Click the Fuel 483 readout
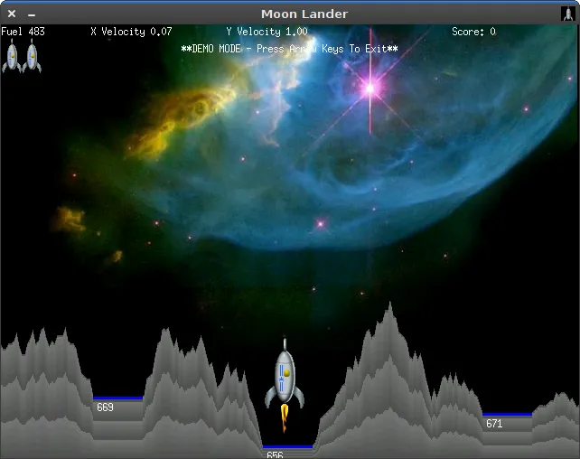This screenshot has width=580, height=459. [23, 32]
